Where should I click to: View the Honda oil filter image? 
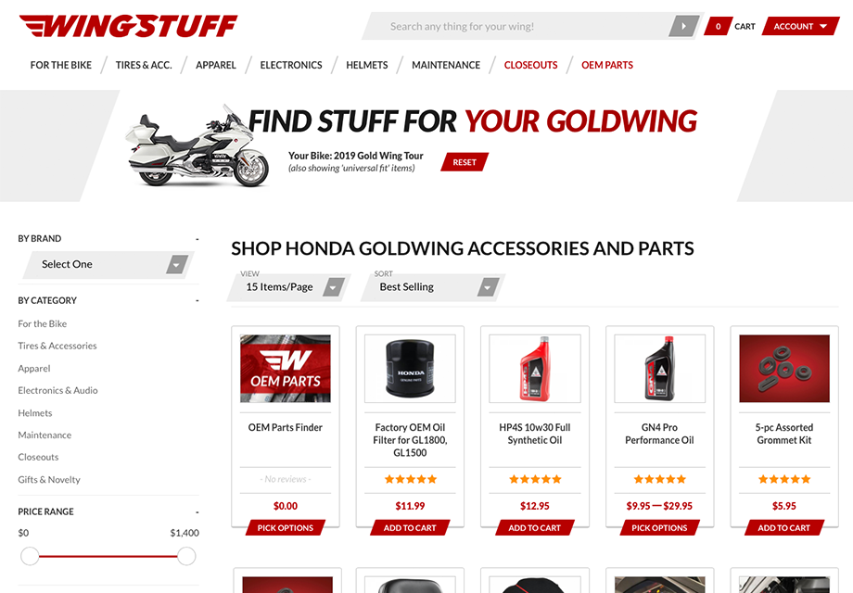click(x=410, y=369)
